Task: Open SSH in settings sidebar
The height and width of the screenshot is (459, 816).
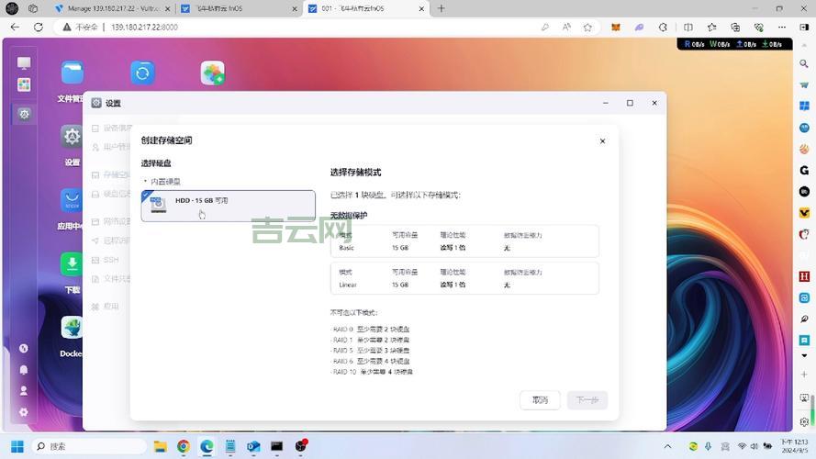Action: 111,260
